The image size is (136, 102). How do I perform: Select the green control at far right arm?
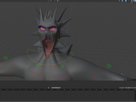click(x=109, y=66)
